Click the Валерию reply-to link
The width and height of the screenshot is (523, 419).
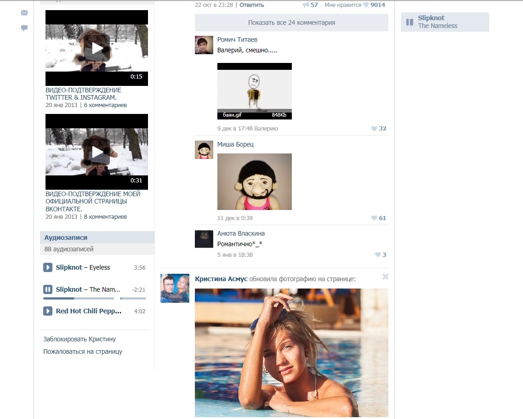click(x=266, y=128)
